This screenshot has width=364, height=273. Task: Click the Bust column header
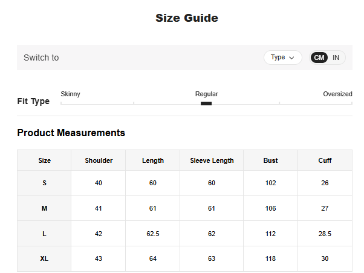[270, 160]
